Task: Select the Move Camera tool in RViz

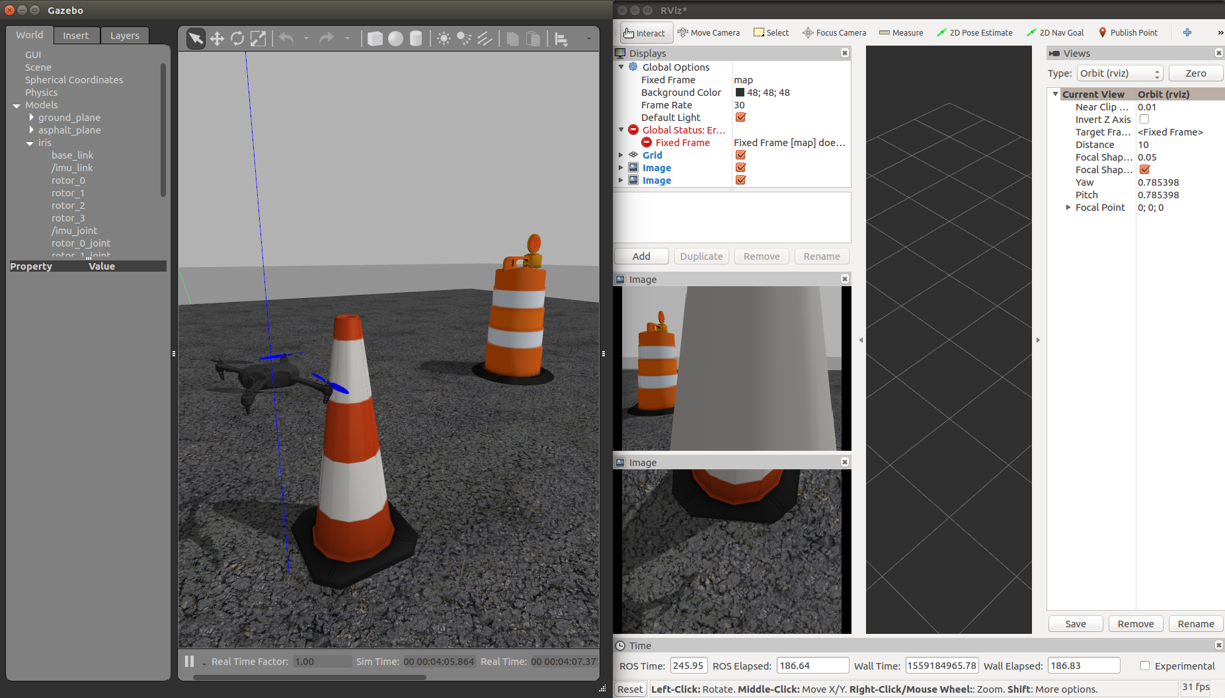Action: pyautogui.click(x=709, y=32)
